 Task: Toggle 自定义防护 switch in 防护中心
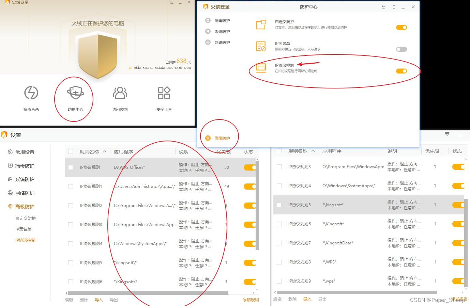point(401,28)
